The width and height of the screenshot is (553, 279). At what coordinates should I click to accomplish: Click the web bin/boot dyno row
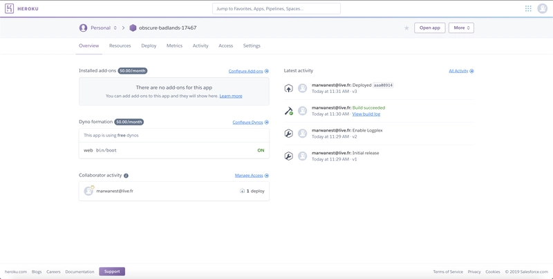tap(174, 150)
